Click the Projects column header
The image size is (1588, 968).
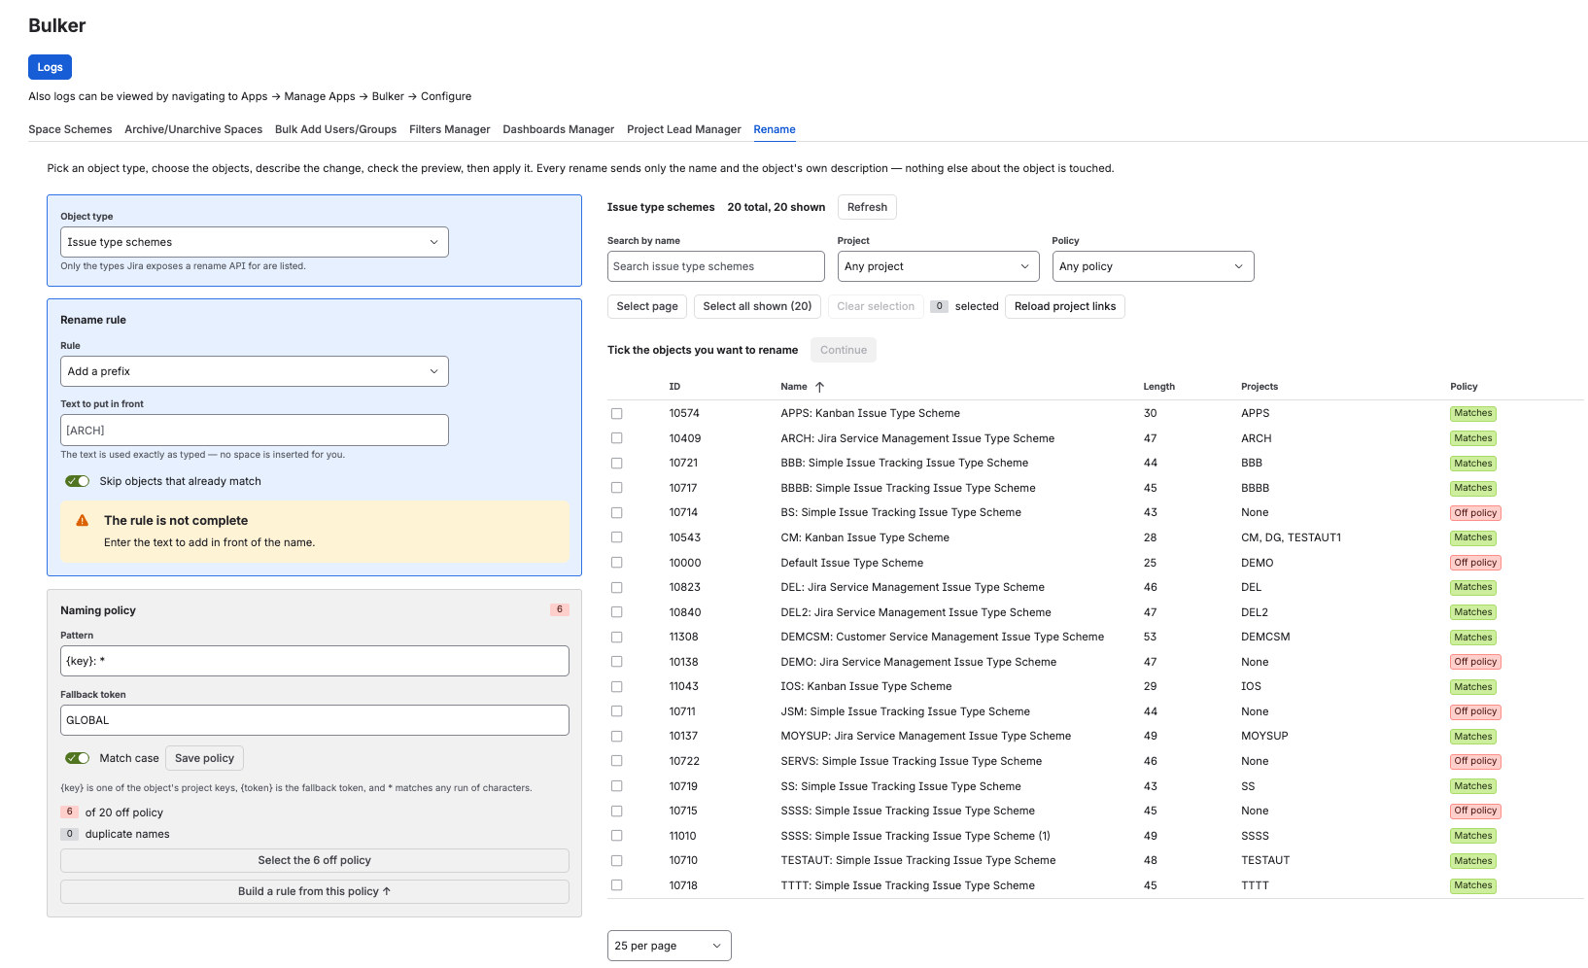pos(1260,387)
